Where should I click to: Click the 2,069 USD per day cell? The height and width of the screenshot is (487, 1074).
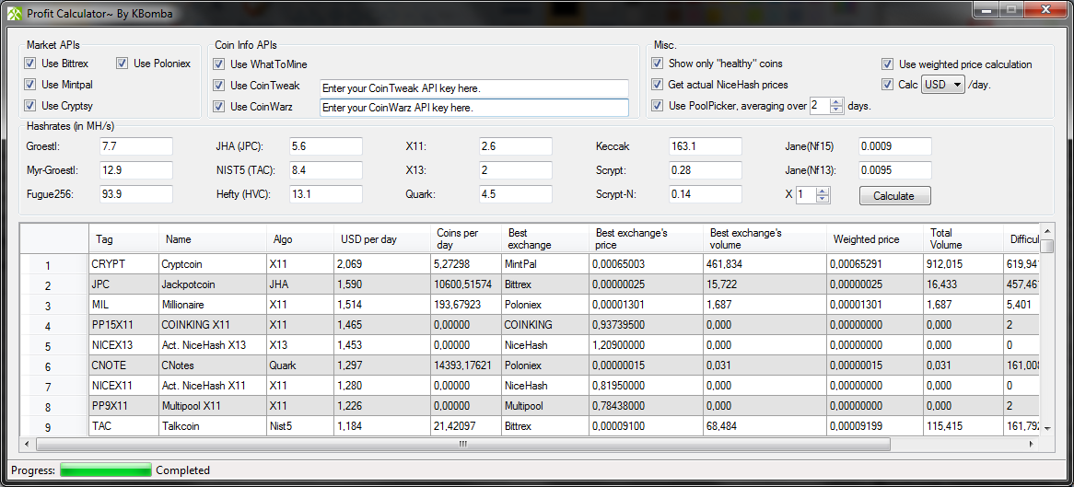[382, 264]
